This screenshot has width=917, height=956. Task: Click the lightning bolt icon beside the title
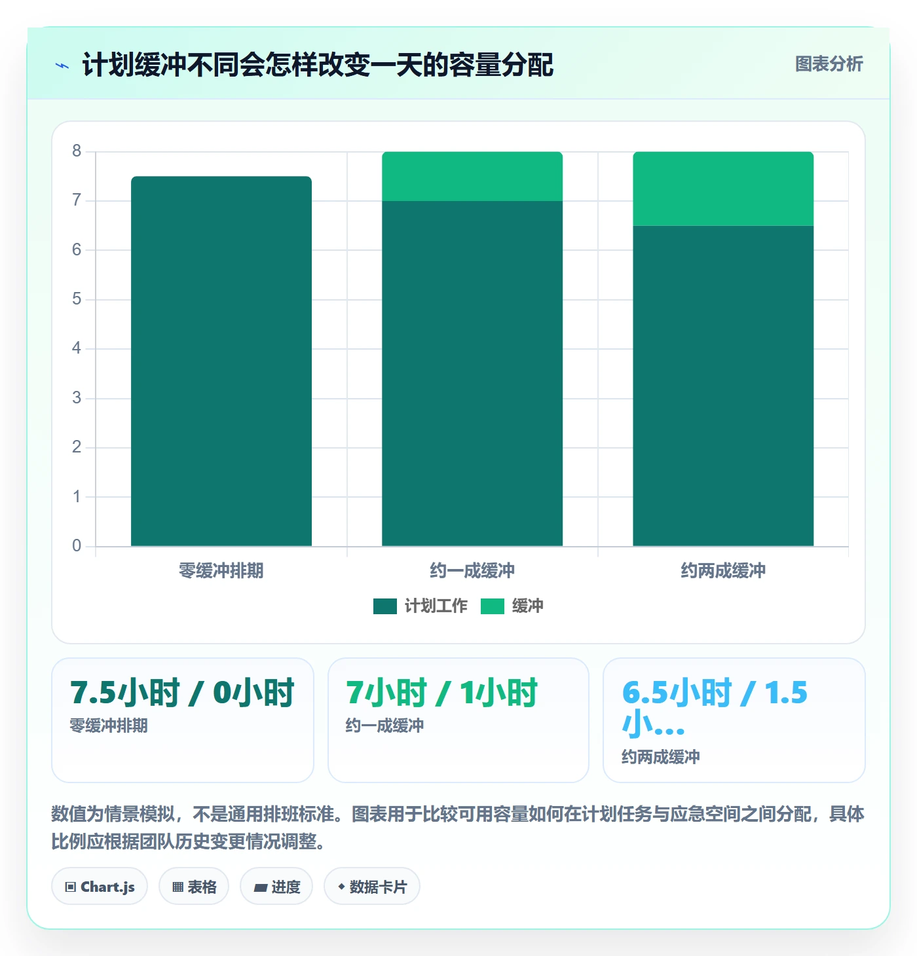pyautogui.click(x=62, y=65)
